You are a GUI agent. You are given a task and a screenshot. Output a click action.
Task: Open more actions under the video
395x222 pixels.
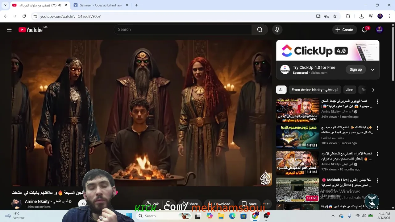[267, 204]
